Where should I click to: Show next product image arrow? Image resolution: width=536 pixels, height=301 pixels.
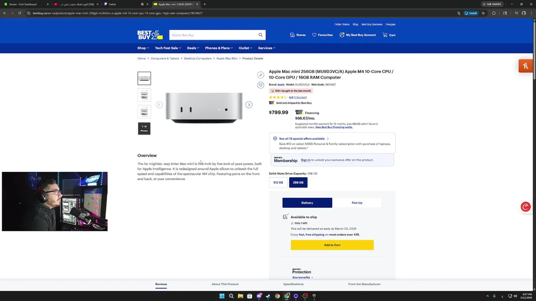249,105
